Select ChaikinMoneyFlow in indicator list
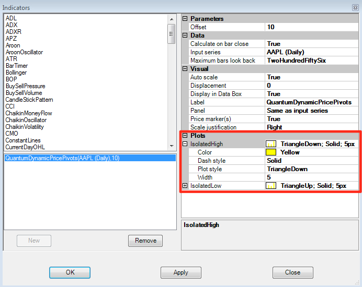362x287 pixels. pyautogui.click(x=29, y=113)
